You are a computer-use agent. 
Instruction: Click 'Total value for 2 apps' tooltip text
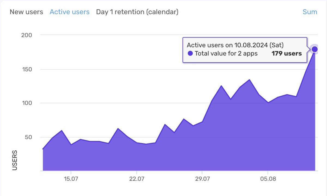[x=226, y=54]
